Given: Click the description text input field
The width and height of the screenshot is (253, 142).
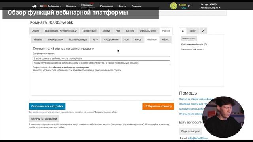Looking at the screenshot, I should point(101,63).
